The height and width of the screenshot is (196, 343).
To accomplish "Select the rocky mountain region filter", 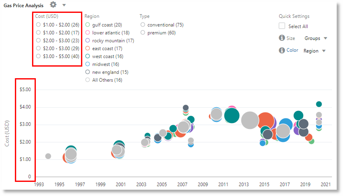I will click(87, 40).
